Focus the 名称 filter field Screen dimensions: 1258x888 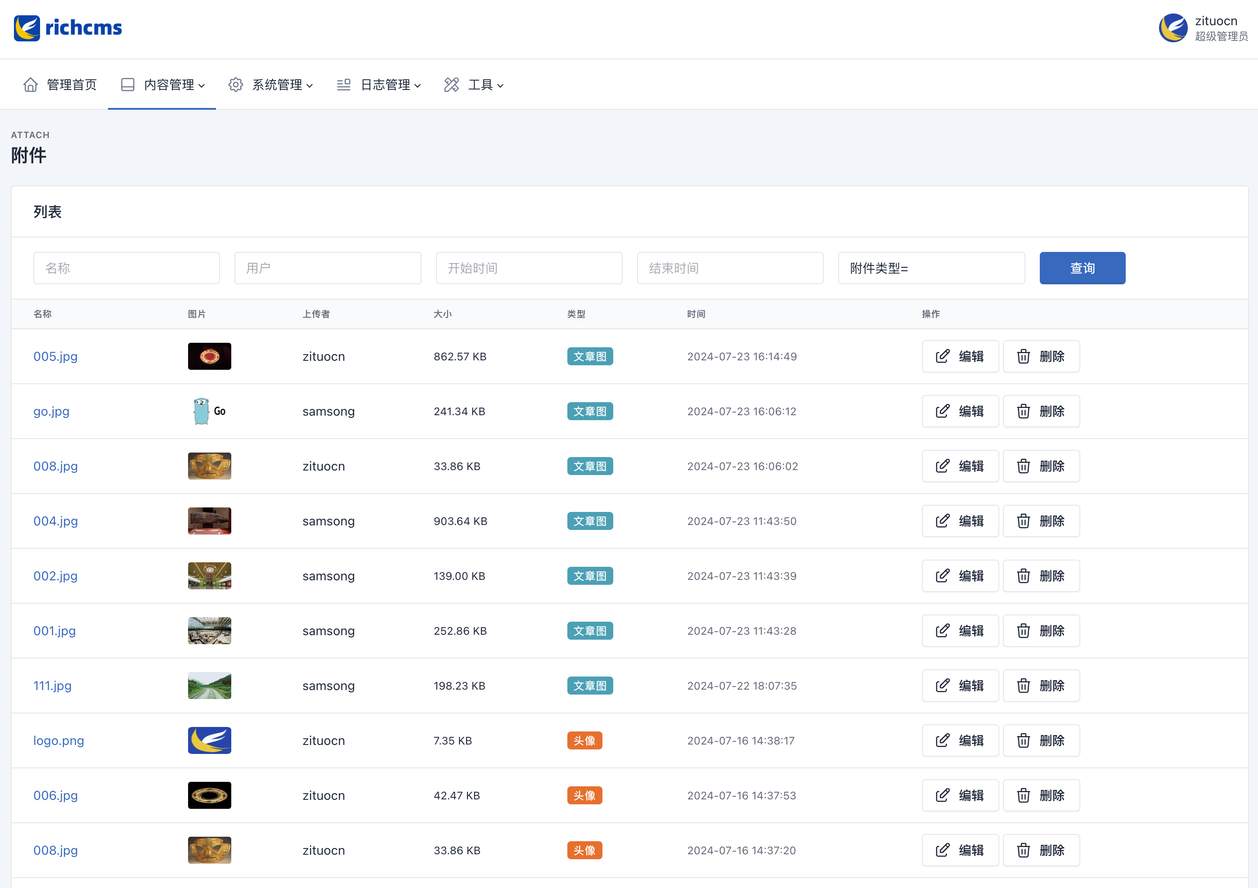click(126, 269)
